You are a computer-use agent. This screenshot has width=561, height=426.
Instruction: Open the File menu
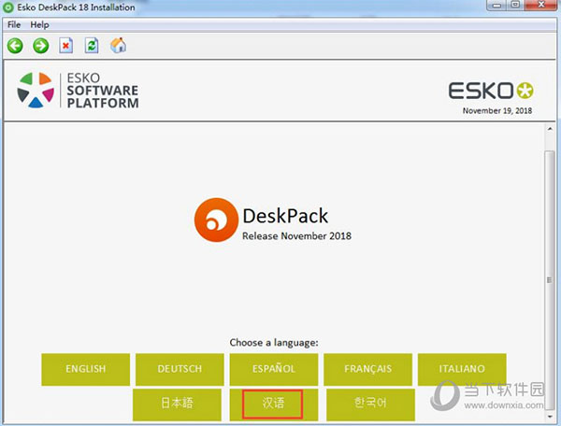pos(14,24)
